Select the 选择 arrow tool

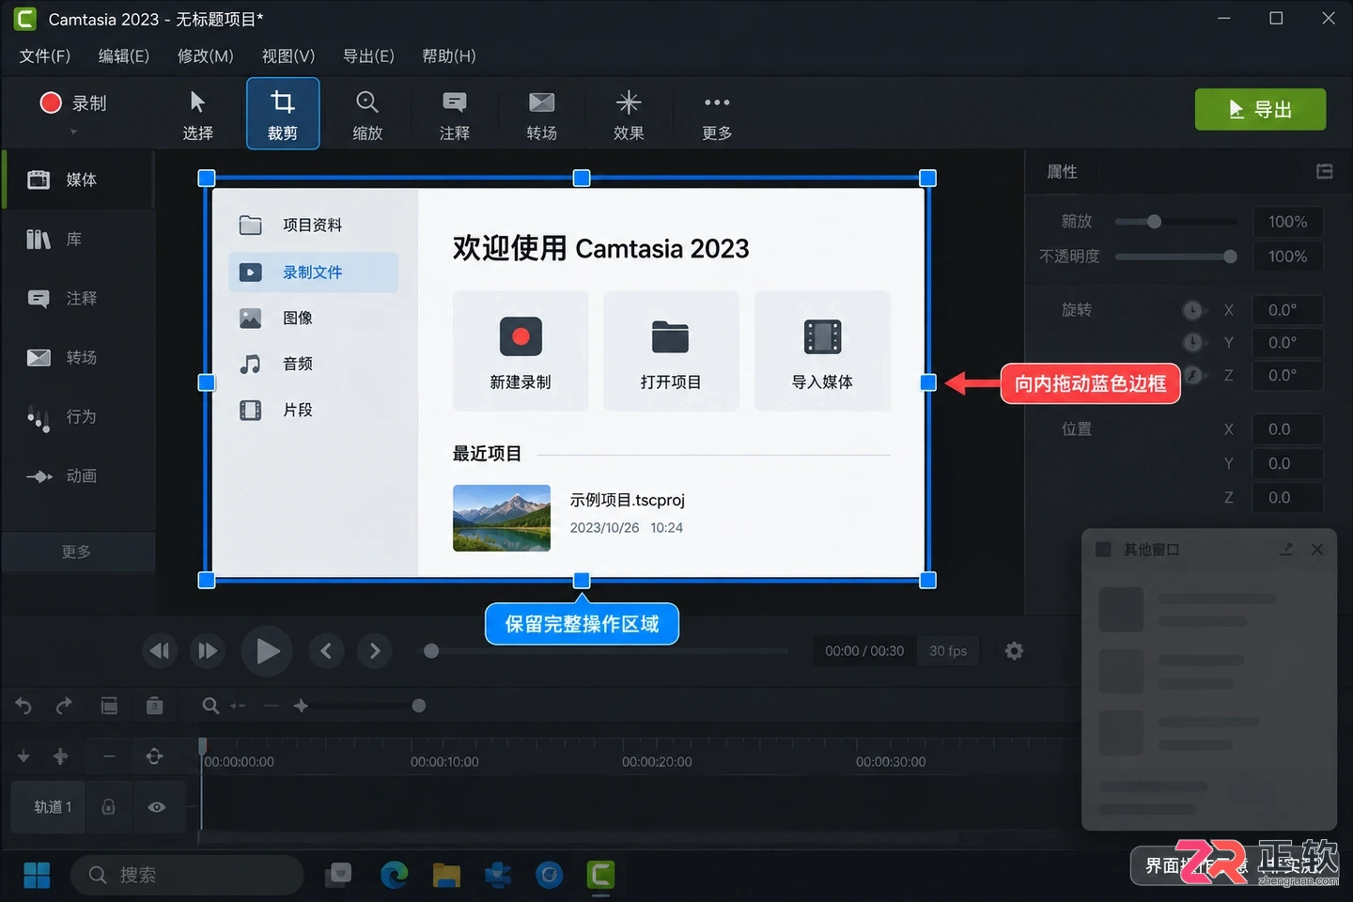197,115
